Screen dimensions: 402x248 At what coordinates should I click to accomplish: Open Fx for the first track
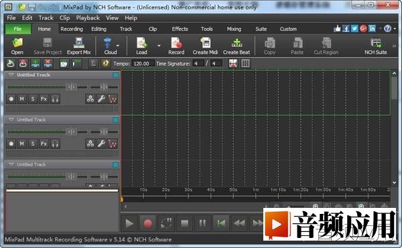point(44,99)
